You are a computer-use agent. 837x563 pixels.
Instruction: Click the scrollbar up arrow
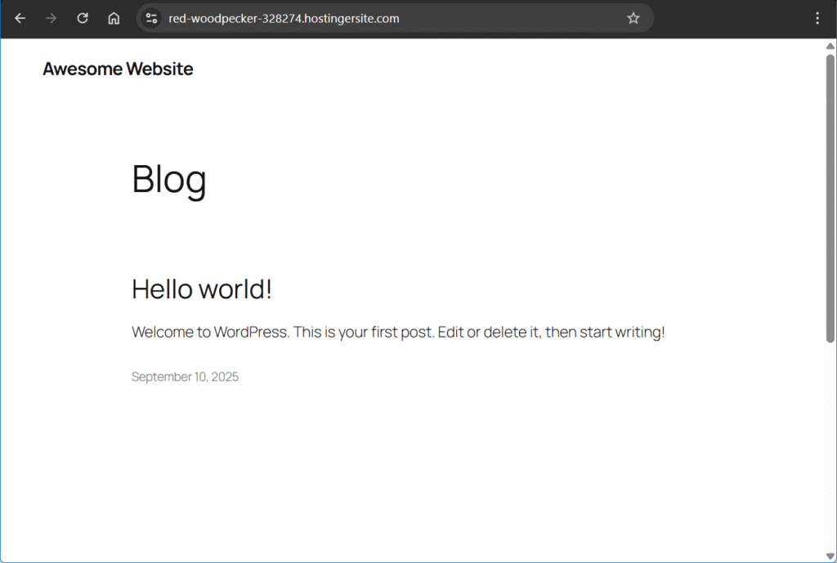tap(830, 47)
